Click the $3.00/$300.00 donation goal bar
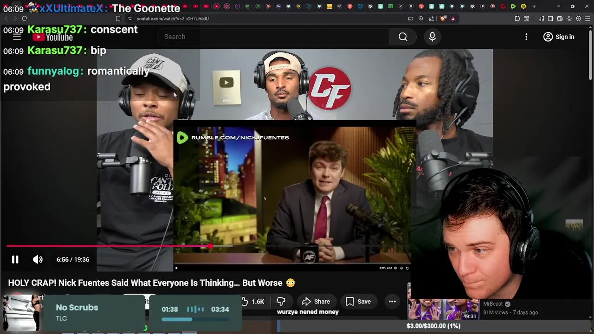This screenshot has height=334, width=594. tap(433, 326)
